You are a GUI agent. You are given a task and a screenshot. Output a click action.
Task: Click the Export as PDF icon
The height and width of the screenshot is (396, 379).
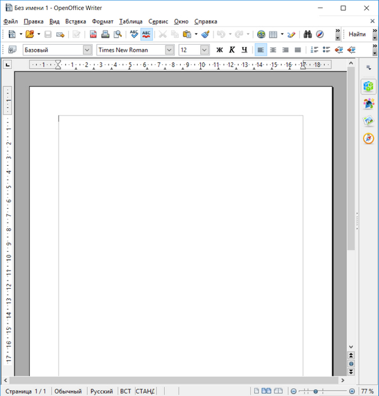93,34
